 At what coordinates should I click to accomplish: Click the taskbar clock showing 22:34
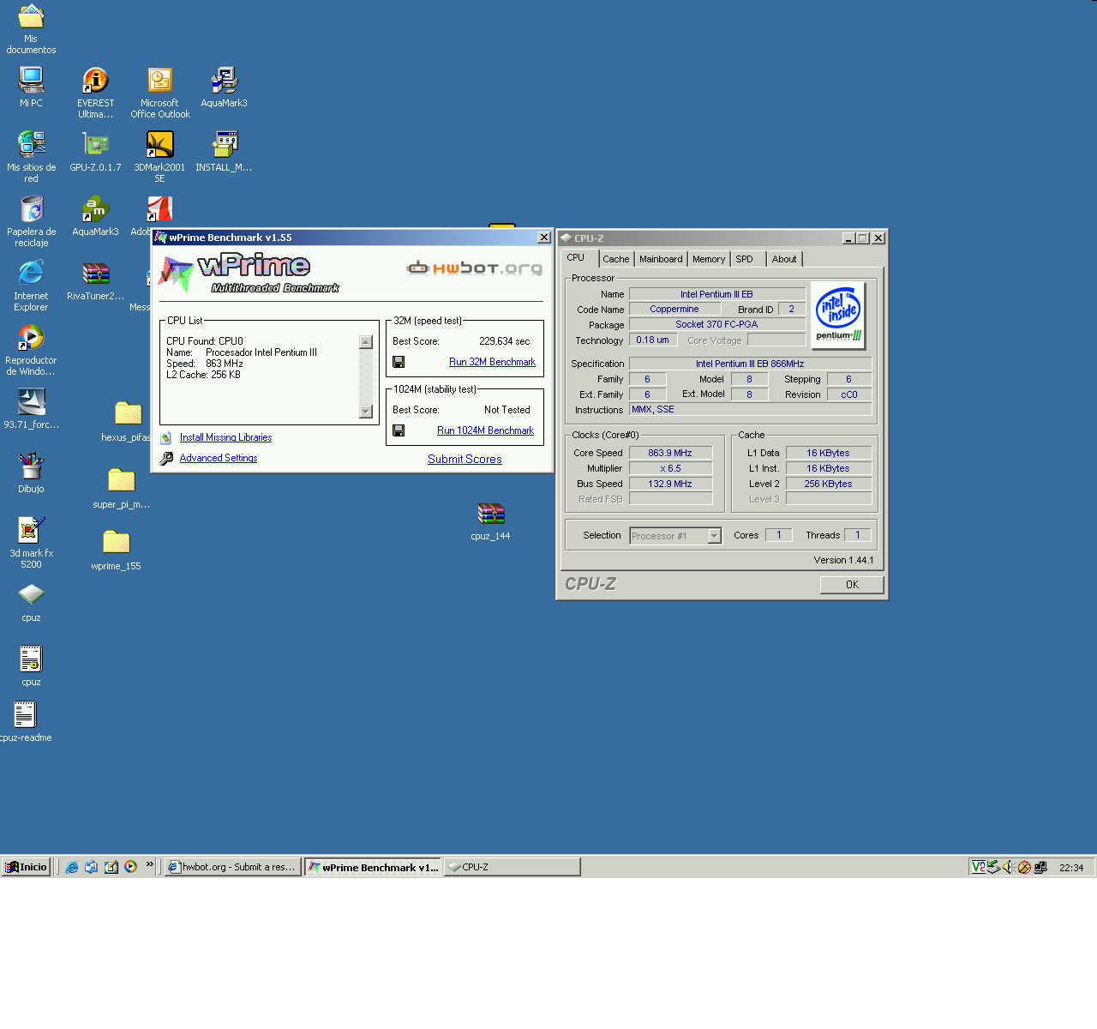click(x=1071, y=868)
